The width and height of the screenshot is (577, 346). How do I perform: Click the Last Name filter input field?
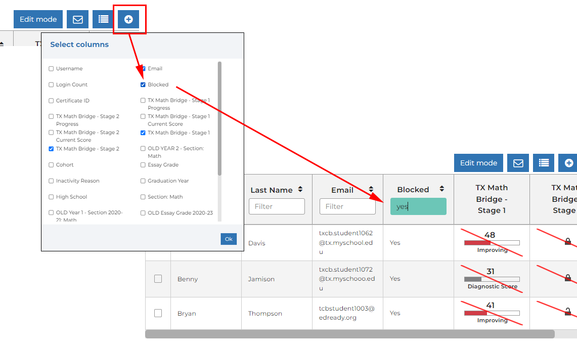pos(277,206)
